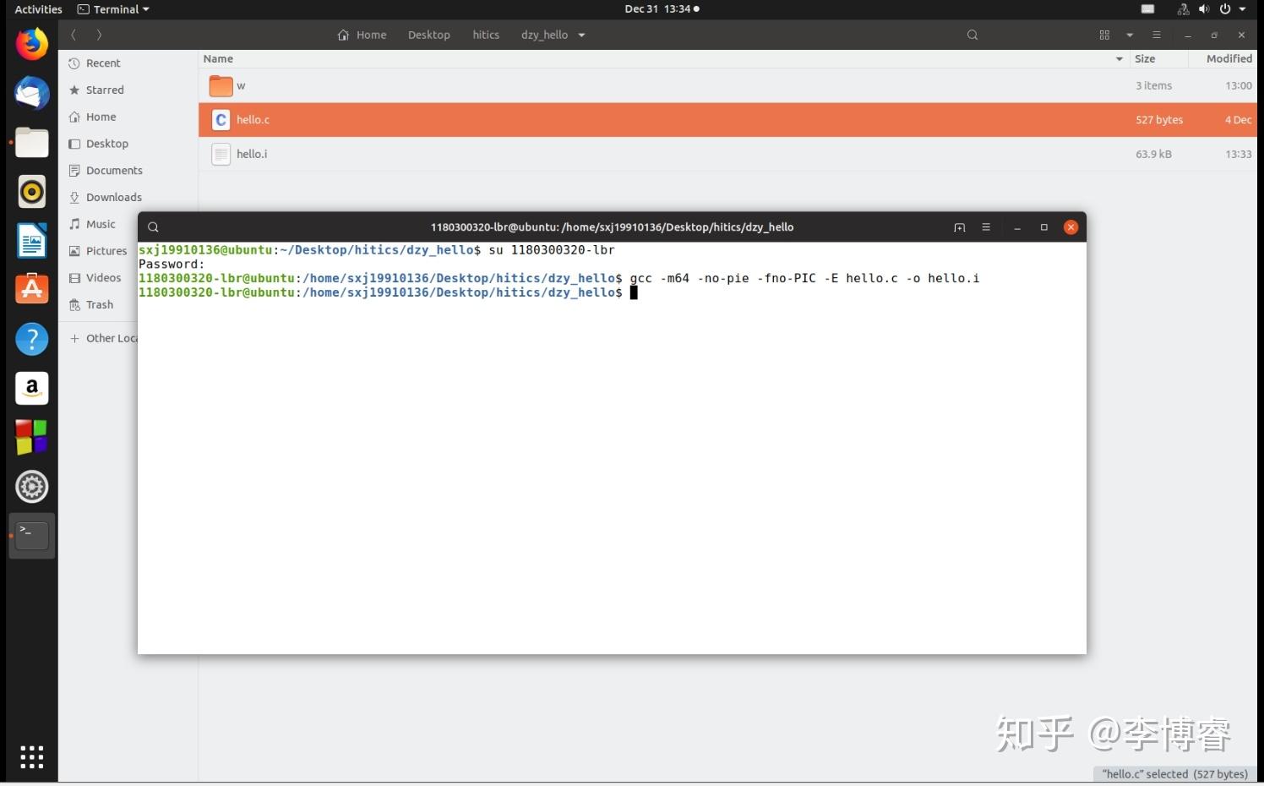Click Home in the path bar
This screenshot has width=1264, height=786.
point(362,35)
